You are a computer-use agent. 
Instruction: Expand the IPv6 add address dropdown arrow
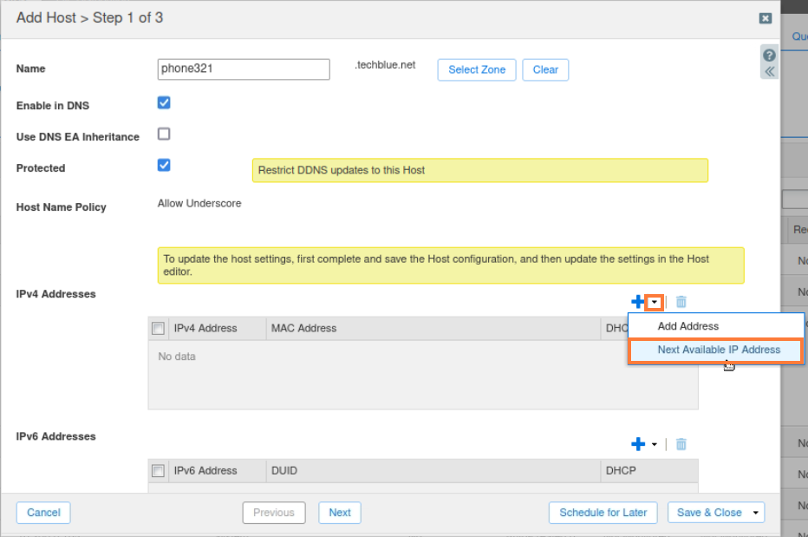coord(655,444)
